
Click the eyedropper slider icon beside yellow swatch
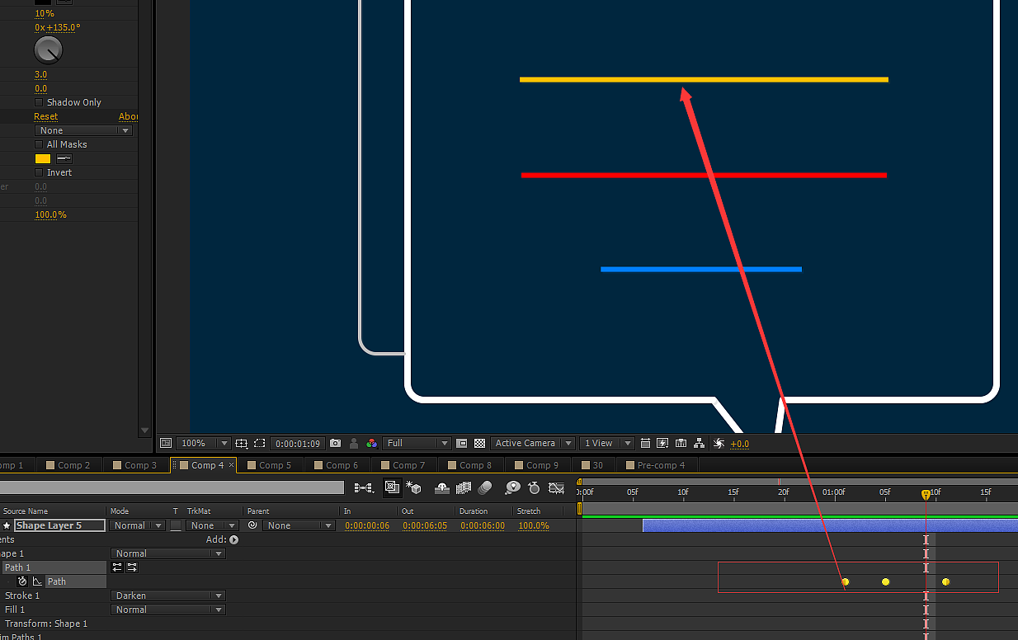click(64, 158)
